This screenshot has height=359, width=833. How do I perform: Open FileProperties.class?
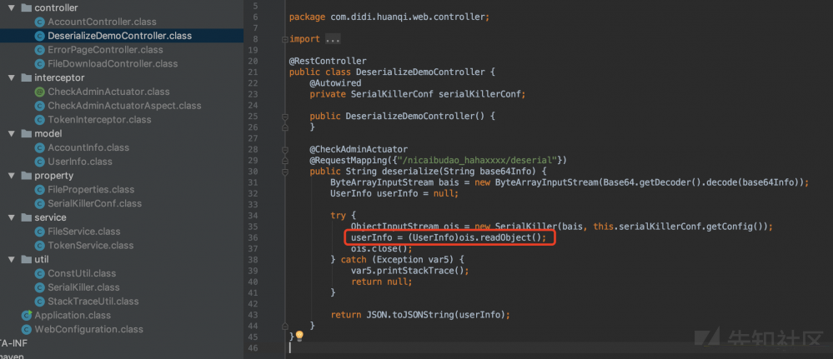tap(91, 190)
